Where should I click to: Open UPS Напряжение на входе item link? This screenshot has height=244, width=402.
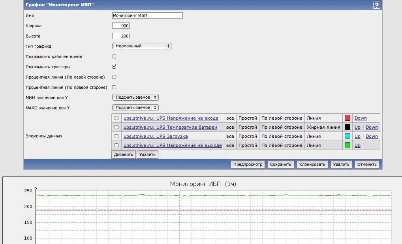point(171,118)
